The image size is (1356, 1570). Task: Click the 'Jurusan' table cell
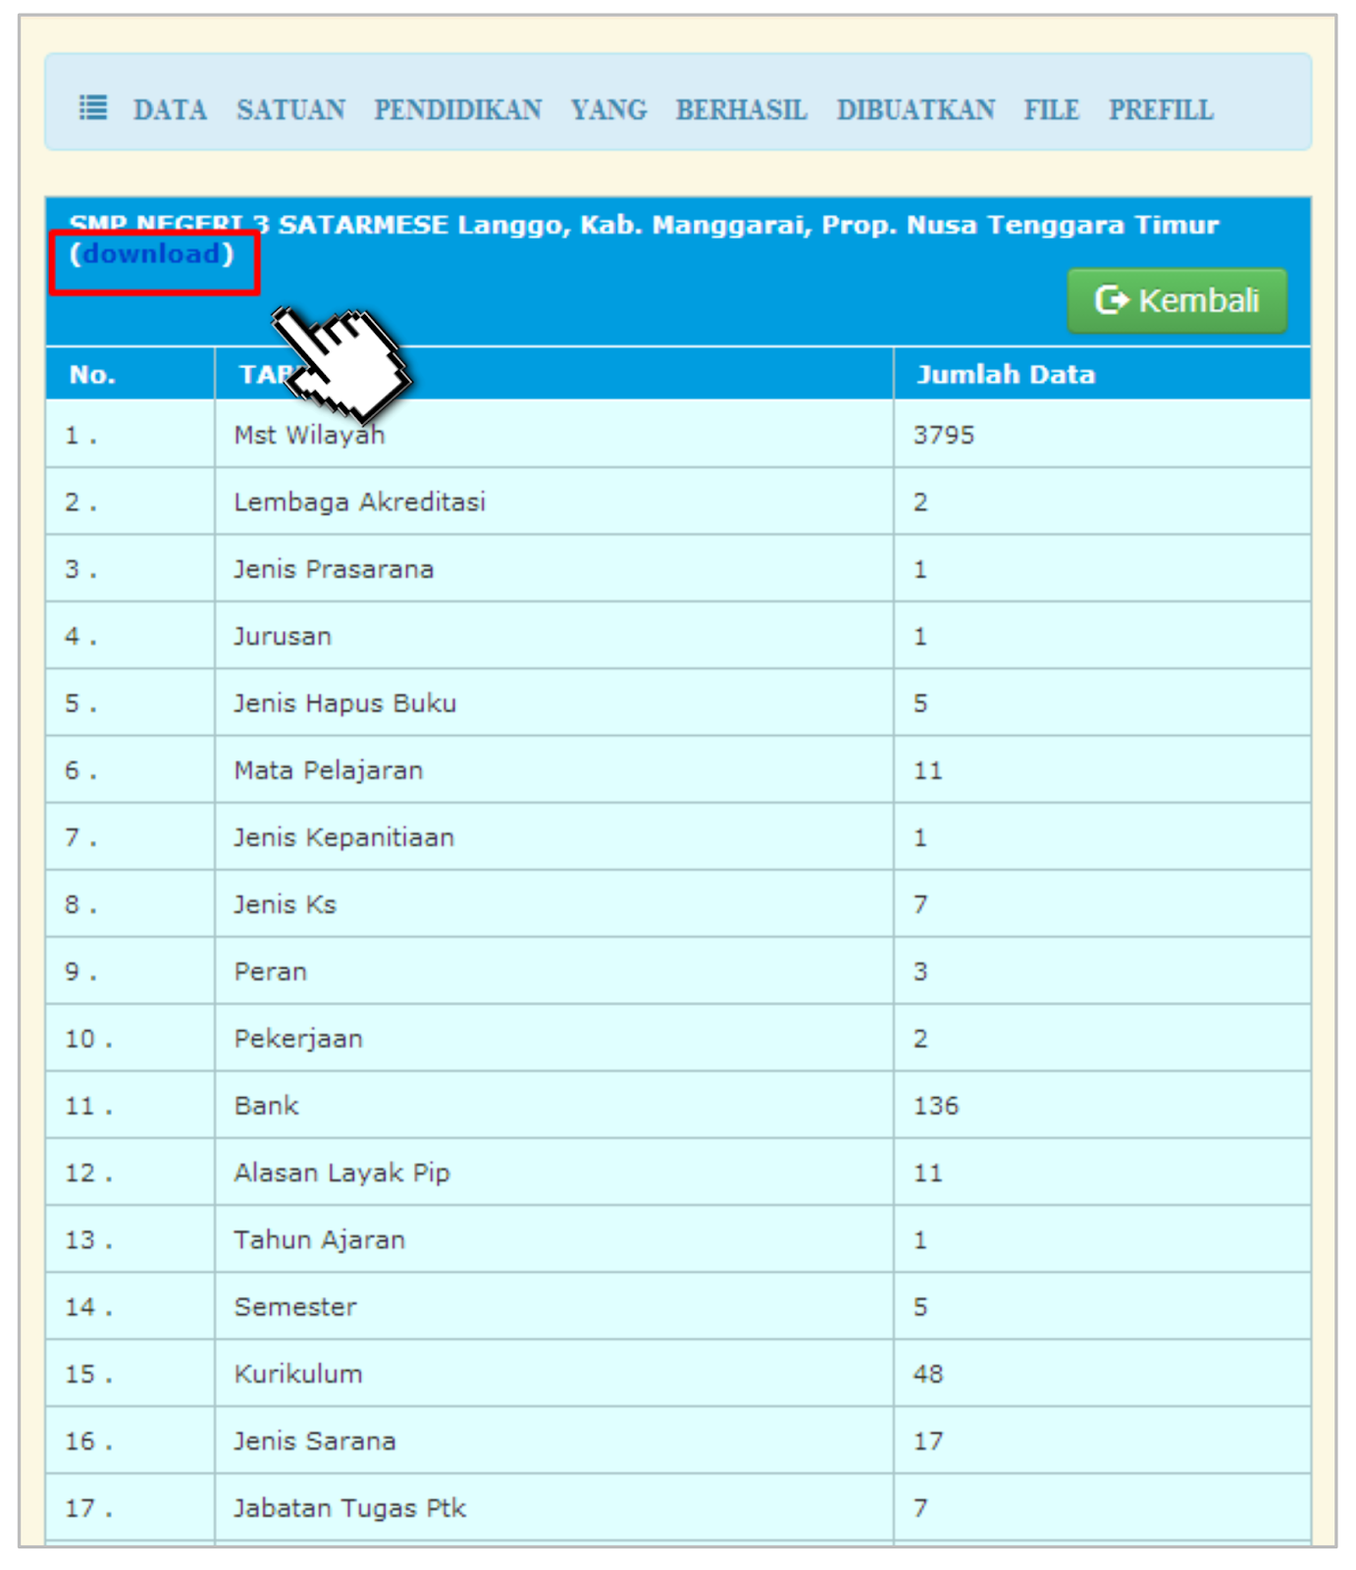pos(283,636)
